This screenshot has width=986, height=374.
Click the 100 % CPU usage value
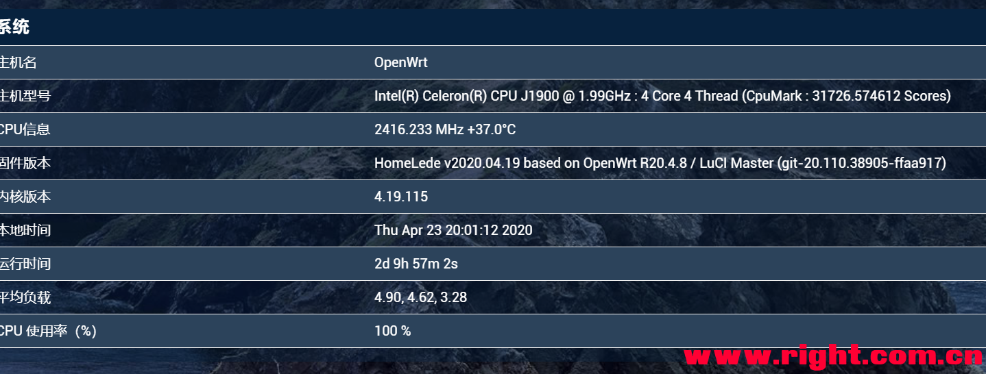[392, 331]
